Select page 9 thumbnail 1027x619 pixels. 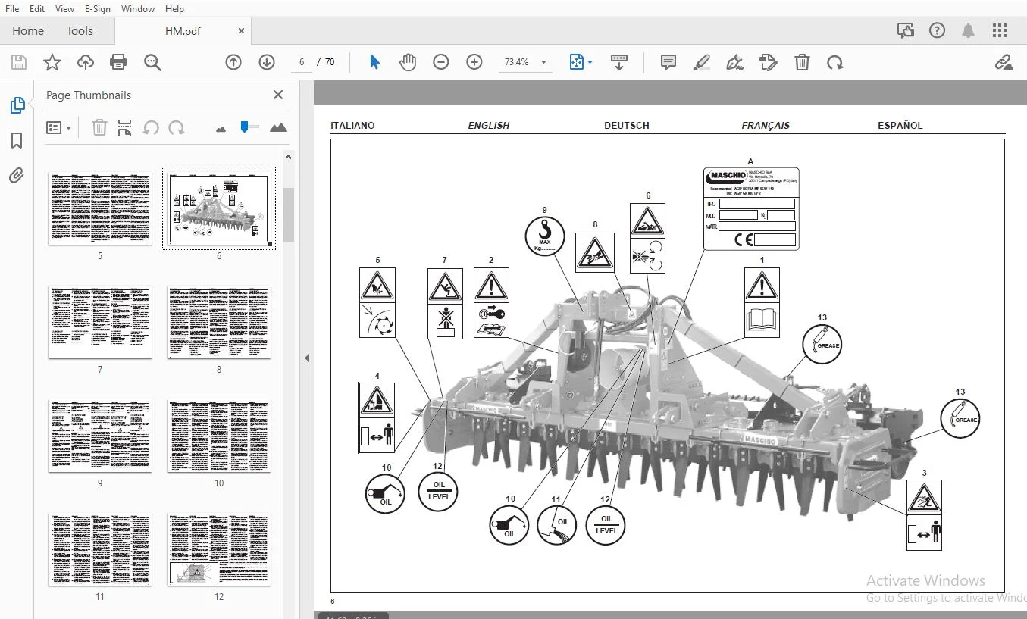[100, 436]
